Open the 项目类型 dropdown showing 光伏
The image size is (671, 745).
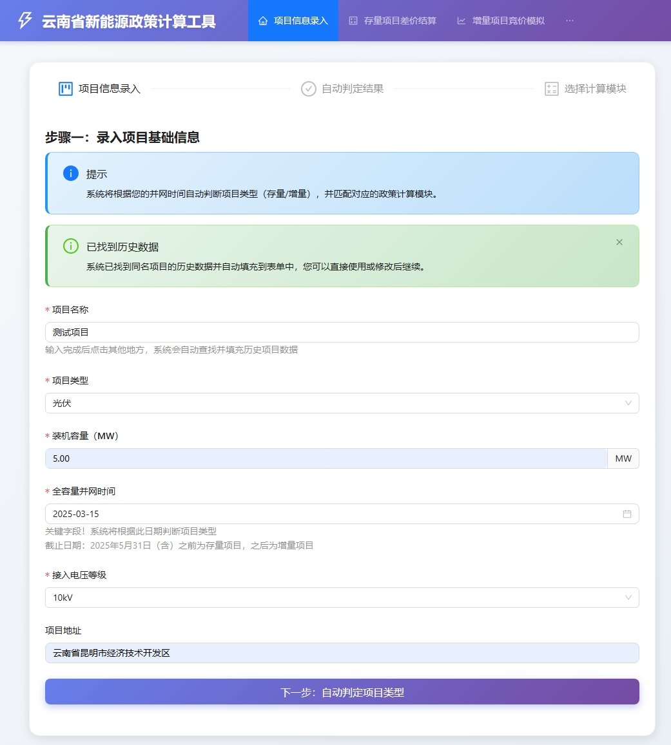coord(342,403)
